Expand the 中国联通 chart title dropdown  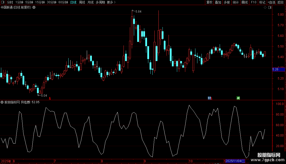[34, 8]
